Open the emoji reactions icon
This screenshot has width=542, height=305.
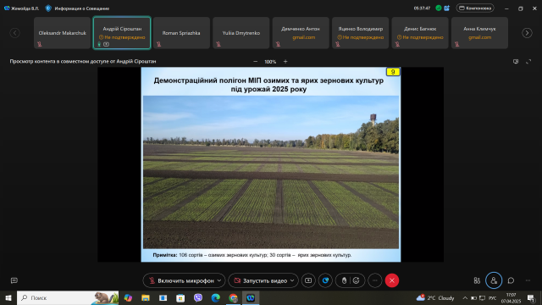click(357, 280)
